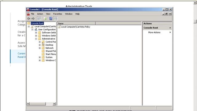Image resolution: width=197 pixels, height=111 pixels.
Task: Collapse the Console Root actions section
Action: 170,28
